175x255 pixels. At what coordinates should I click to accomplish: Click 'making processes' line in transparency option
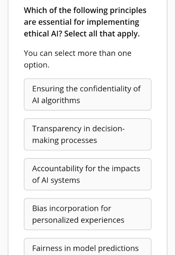click(x=65, y=140)
